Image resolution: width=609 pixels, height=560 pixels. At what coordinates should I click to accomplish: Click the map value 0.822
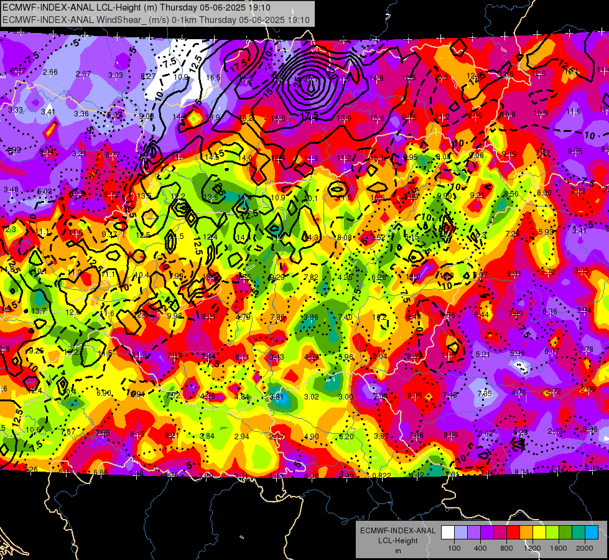(381, 475)
